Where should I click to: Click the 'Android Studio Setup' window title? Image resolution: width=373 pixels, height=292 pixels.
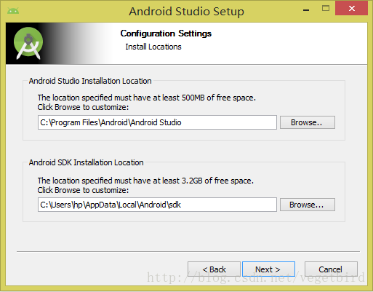point(186,12)
